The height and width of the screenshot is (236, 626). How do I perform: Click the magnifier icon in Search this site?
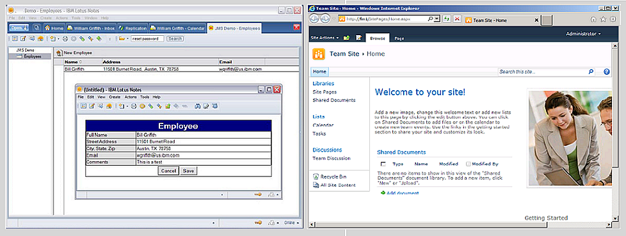pos(591,72)
